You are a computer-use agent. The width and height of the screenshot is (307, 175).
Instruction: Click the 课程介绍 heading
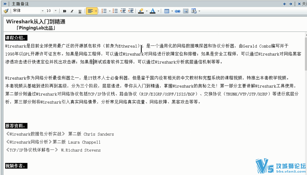[x=16, y=38]
